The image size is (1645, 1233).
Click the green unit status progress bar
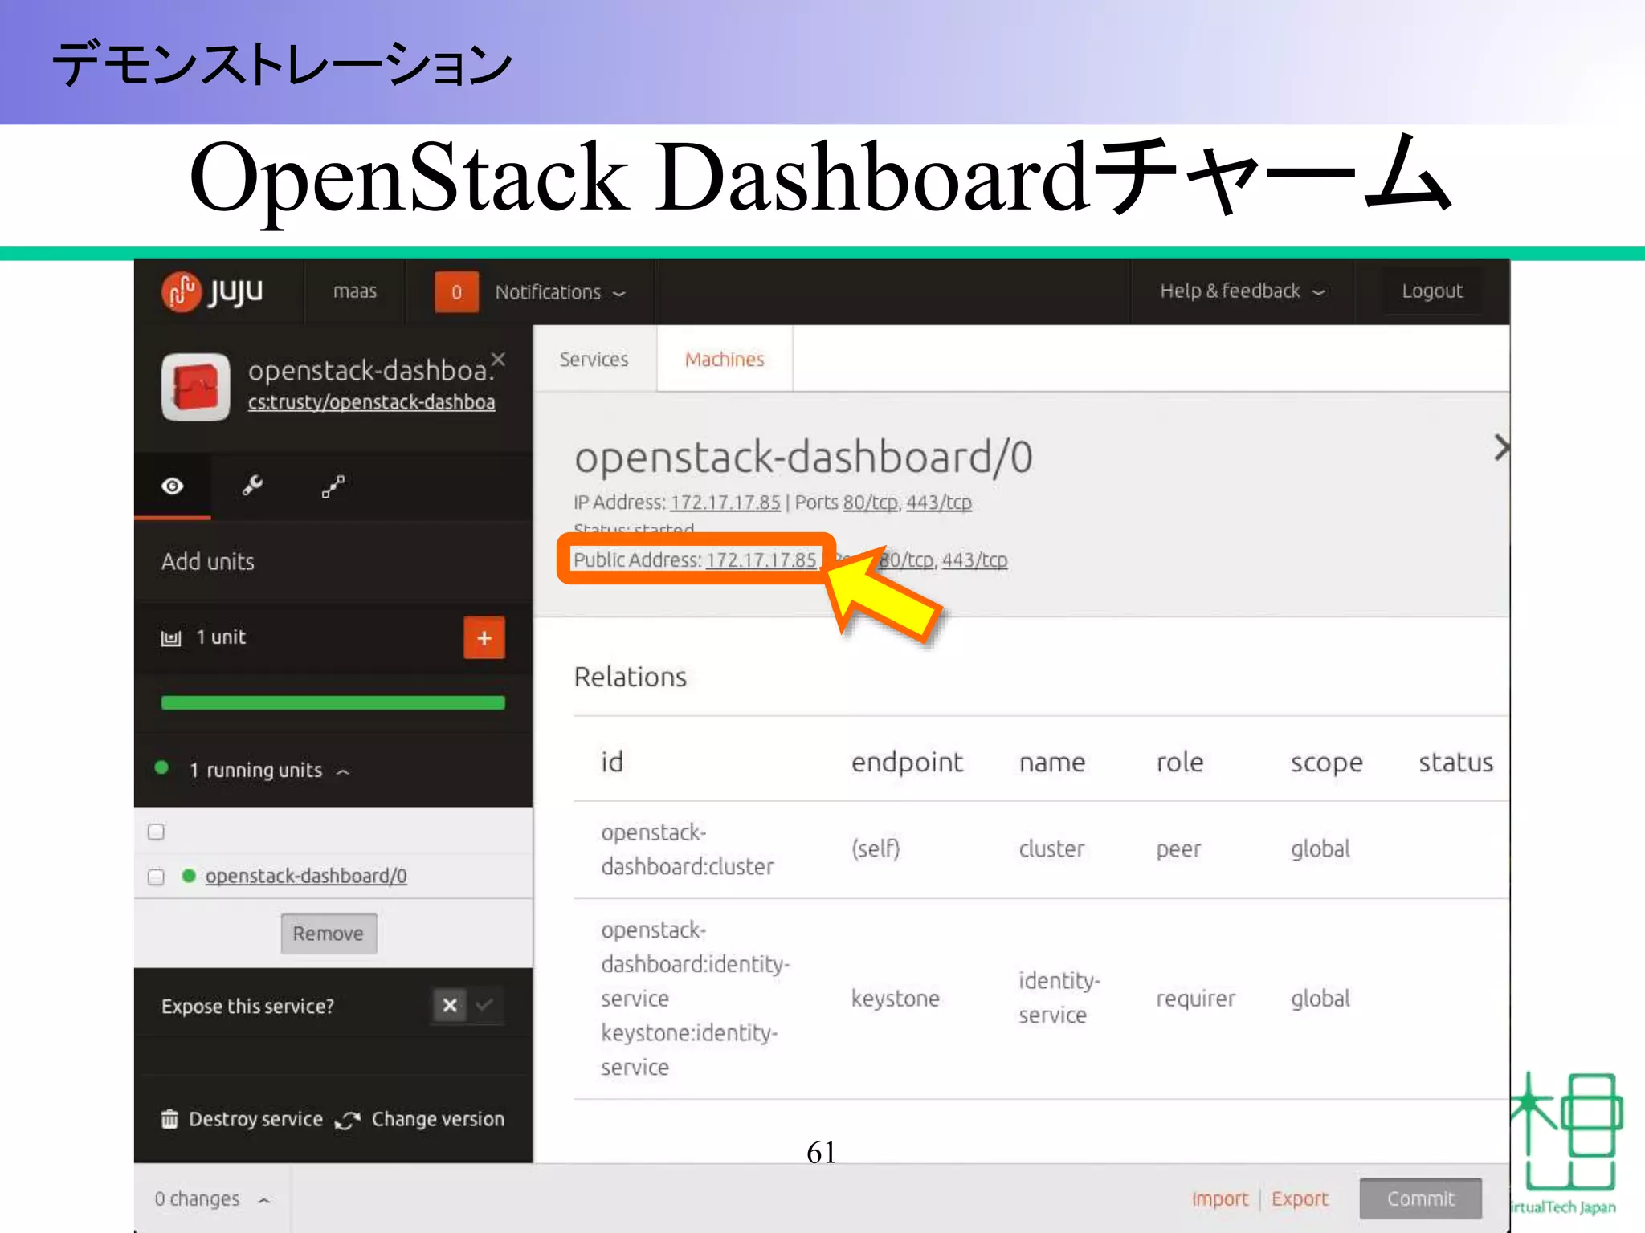point(333,702)
